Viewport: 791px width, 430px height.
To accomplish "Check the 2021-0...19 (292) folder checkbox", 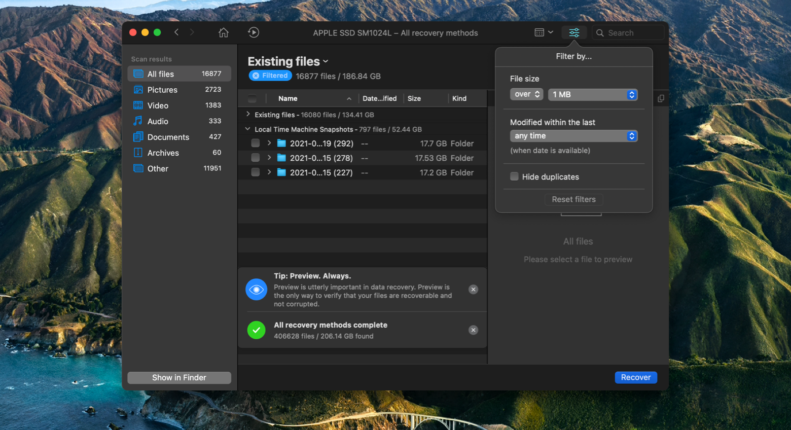I will coord(256,144).
